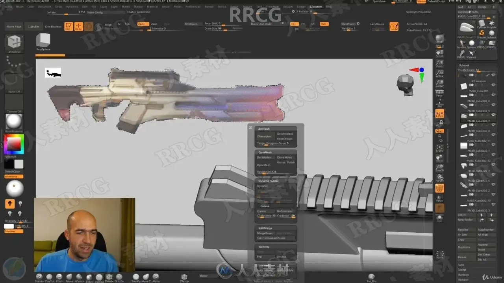The width and height of the screenshot is (504, 283).
Task: Click the Scroll canvas icon
Action: tap(439, 53)
